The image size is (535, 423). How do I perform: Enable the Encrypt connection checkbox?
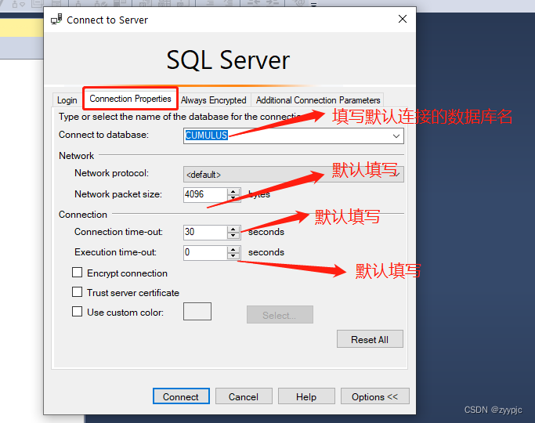pyautogui.click(x=77, y=273)
